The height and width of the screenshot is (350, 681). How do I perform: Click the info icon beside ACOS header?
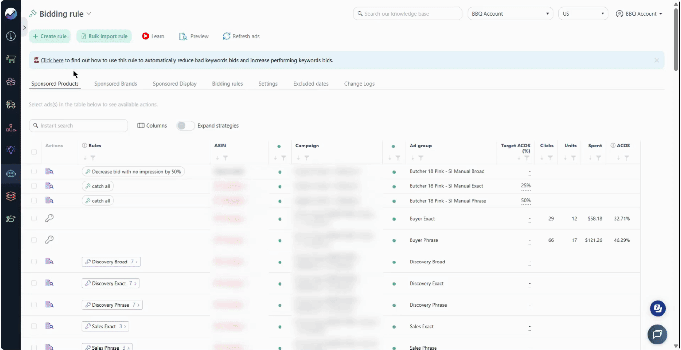tap(613, 146)
